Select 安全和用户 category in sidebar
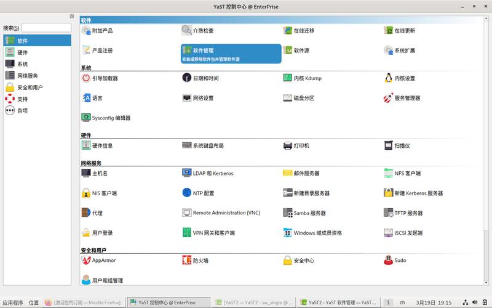The image size is (492, 308). click(38, 87)
